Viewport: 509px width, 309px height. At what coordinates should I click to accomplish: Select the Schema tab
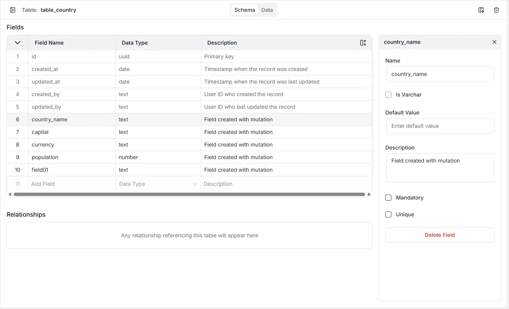[x=244, y=10]
